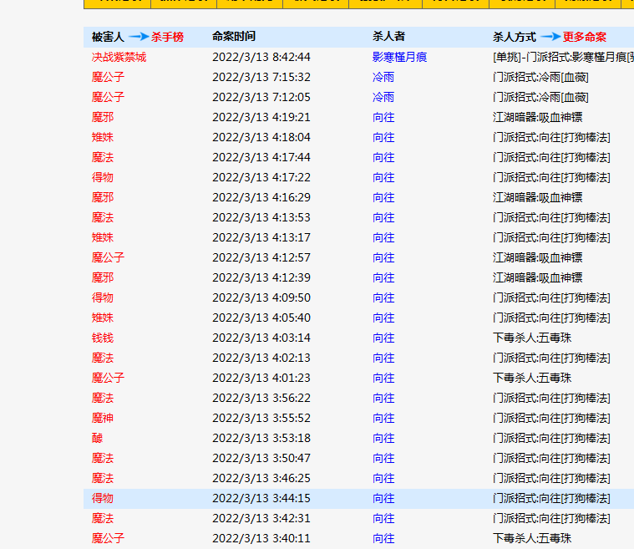This screenshot has height=549, width=634.
Task: Click the 杀人者 column header
Action: click(388, 37)
